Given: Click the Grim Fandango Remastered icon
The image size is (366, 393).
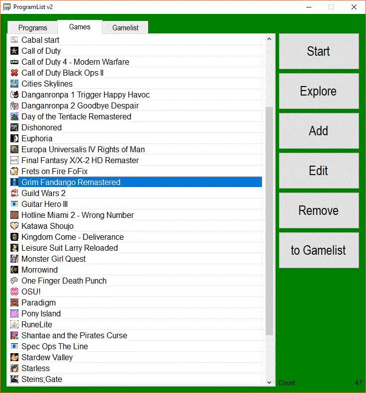Looking at the screenshot, I should [x=14, y=182].
